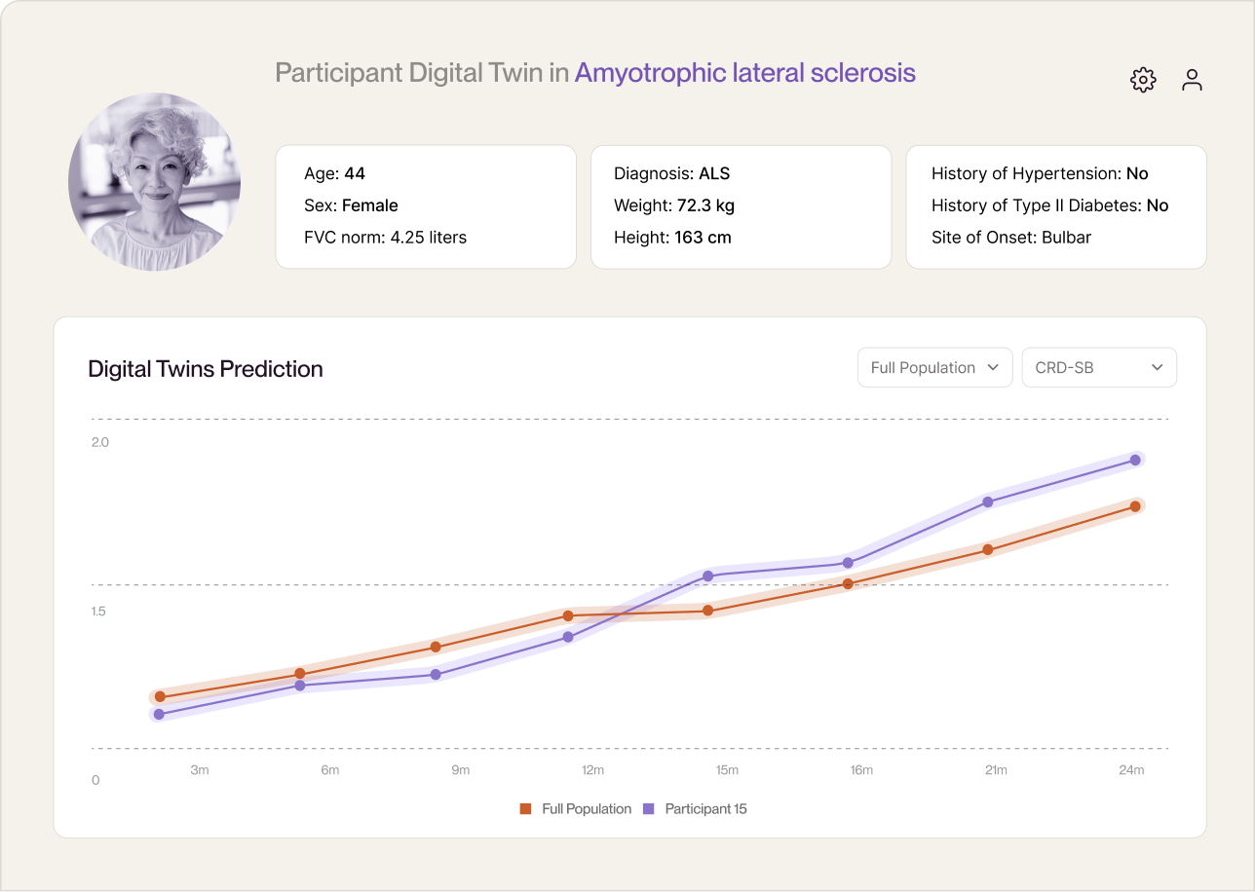The image size is (1255, 892).
Task: Click the Site of Onset: Bulbar text
Action: [1011, 238]
